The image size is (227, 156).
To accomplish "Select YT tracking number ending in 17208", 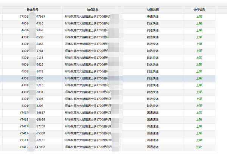I will click(33, 126).
